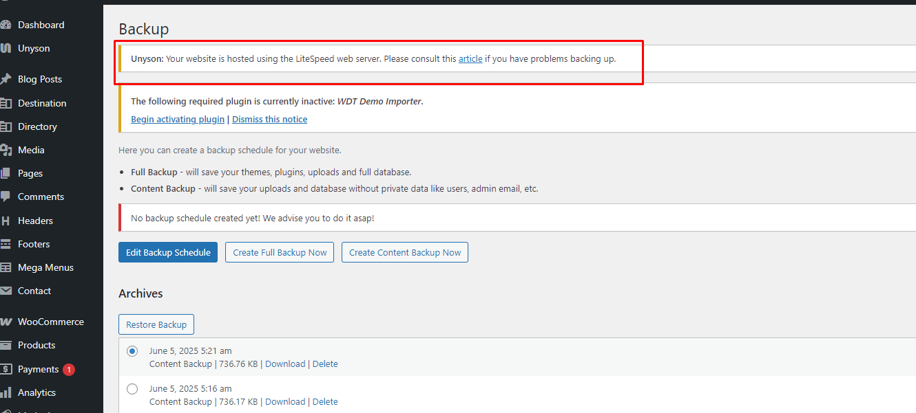The image size is (916, 413).
Task: Click the Media library icon
Action: pos(6,150)
